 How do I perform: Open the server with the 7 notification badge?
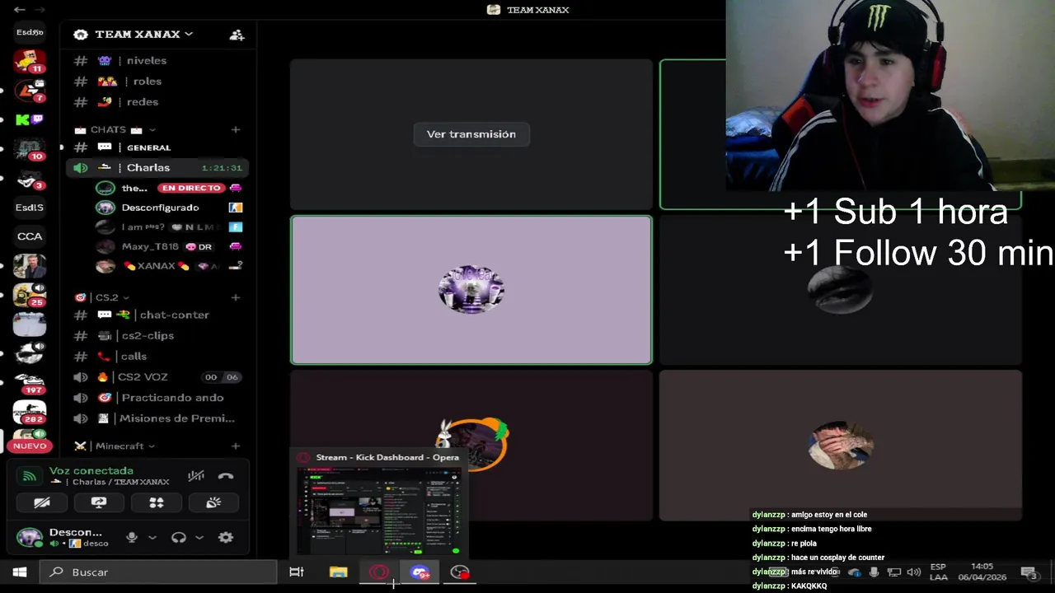coord(30,91)
